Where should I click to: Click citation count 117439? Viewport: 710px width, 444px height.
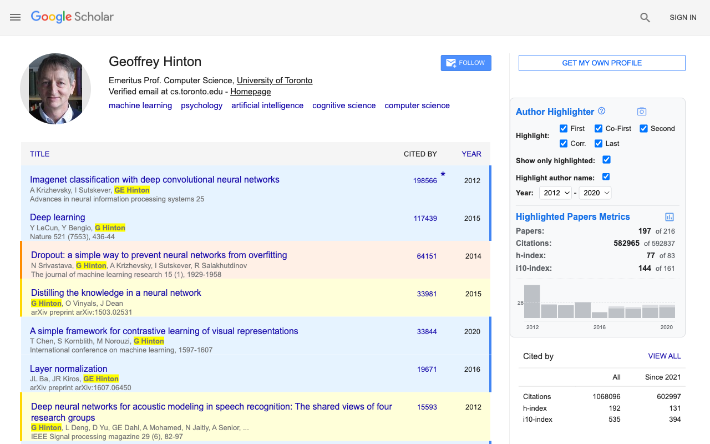pyautogui.click(x=425, y=218)
